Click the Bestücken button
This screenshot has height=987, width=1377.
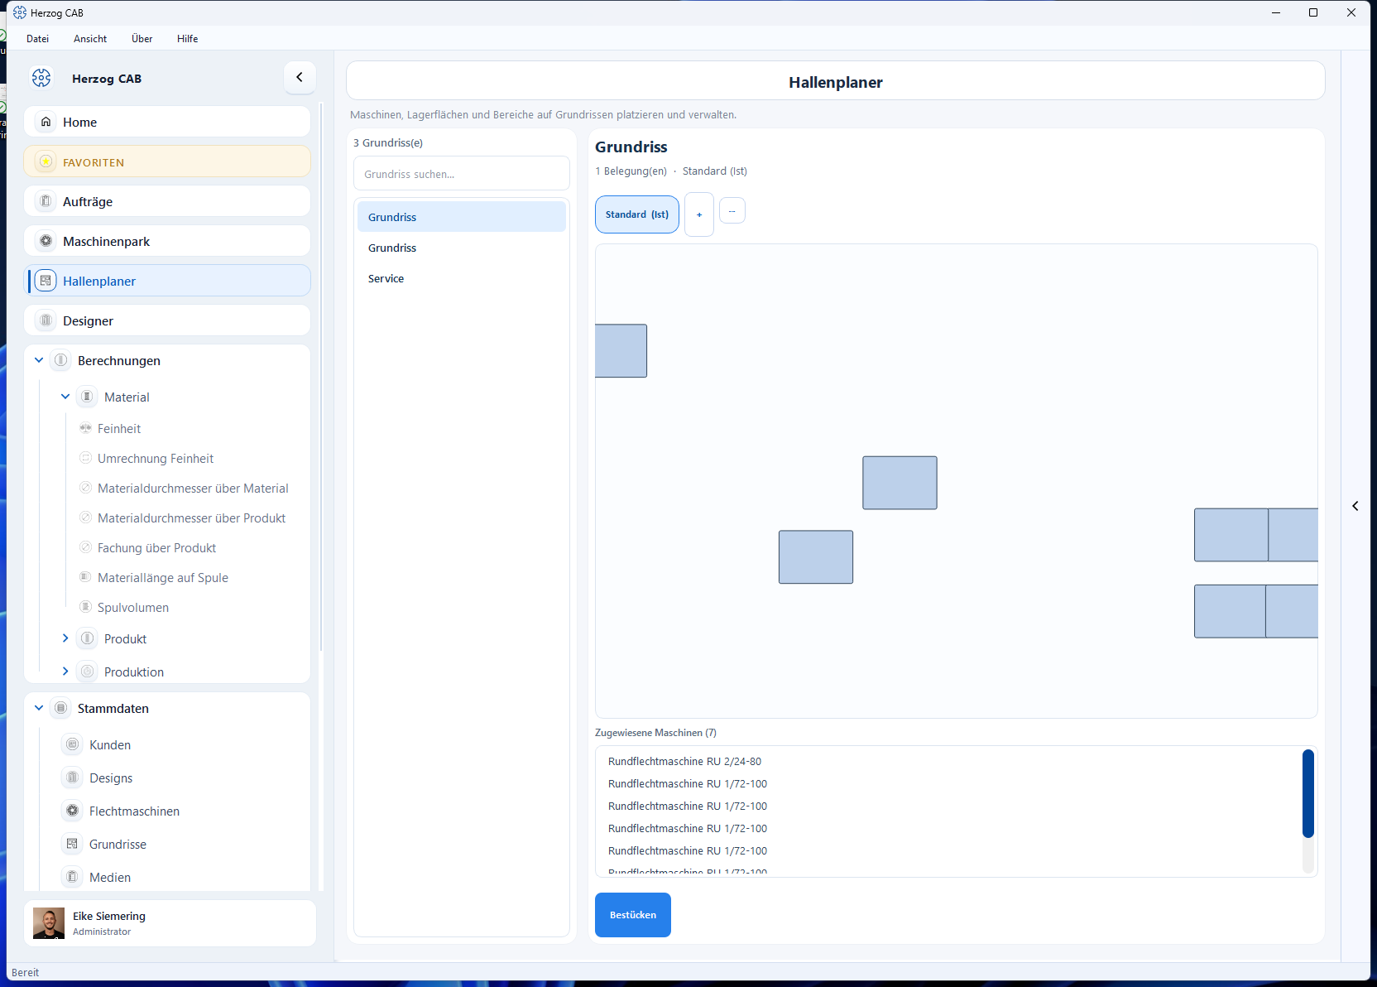633,915
